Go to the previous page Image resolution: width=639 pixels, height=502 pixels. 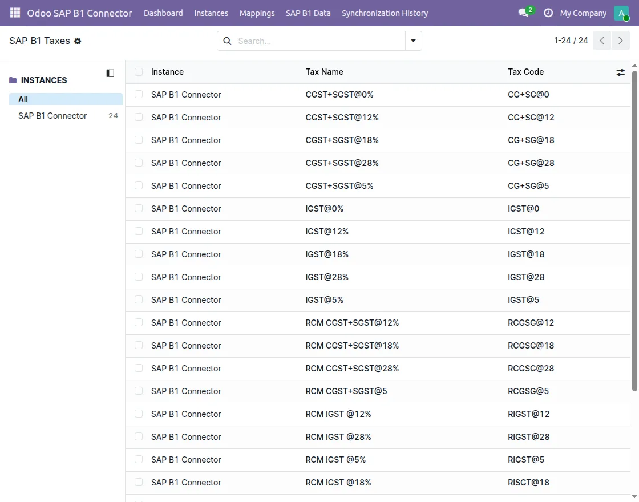[602, 41]
